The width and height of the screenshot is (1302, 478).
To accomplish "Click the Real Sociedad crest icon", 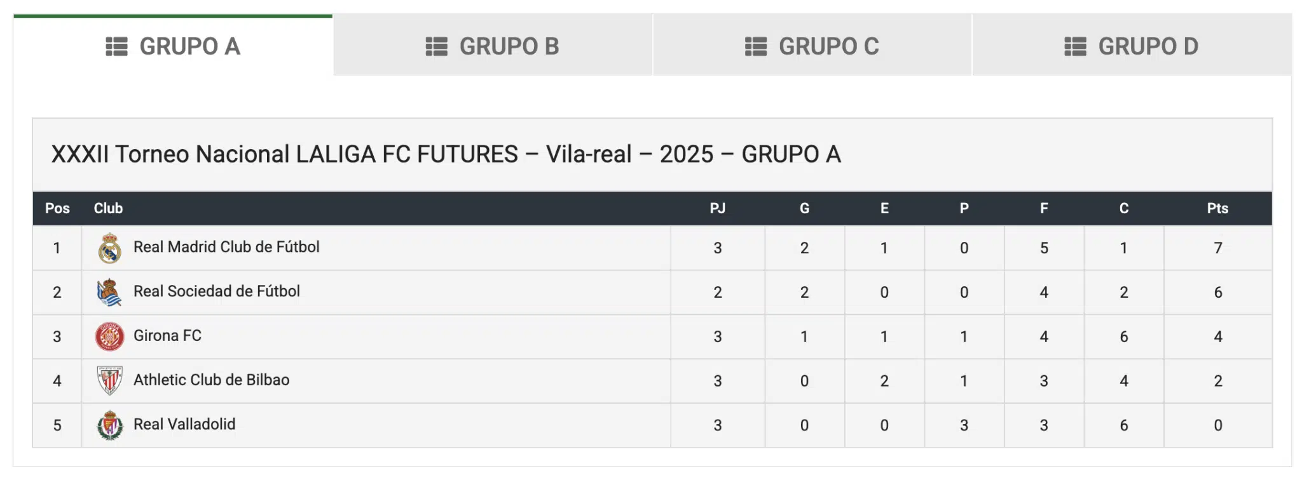I will tap(109, 293).
